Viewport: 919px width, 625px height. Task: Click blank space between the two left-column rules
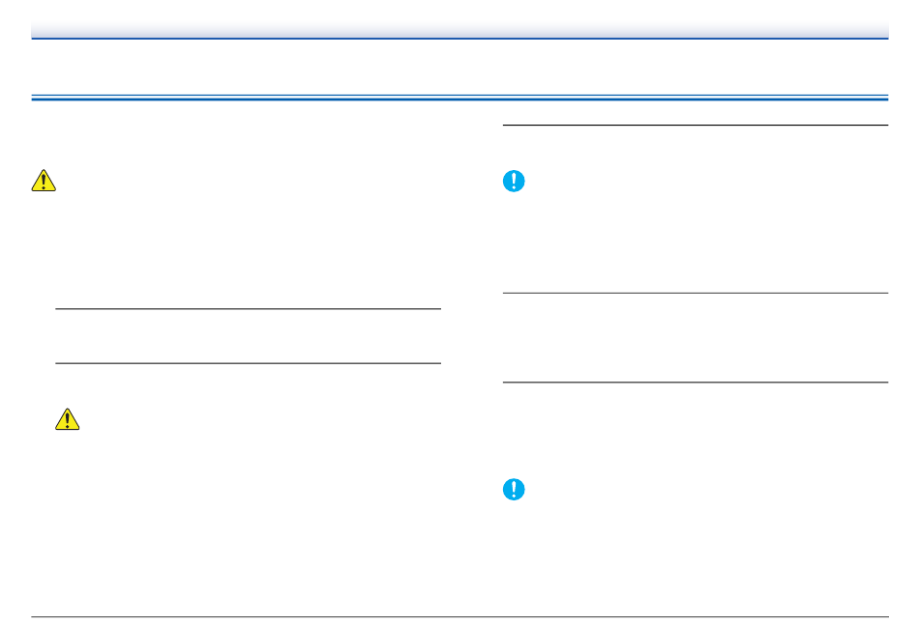pos(248,336)
